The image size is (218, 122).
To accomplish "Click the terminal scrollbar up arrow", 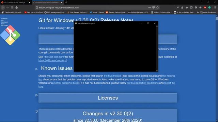I will point(157,26).
